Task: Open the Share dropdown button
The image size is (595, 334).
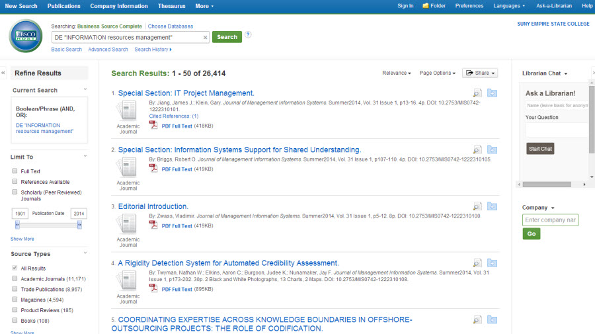Action: [480, 73]
